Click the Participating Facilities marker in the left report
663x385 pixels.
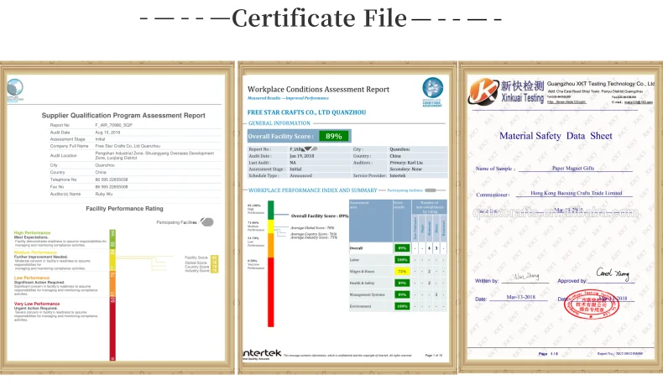coord(206,222)
